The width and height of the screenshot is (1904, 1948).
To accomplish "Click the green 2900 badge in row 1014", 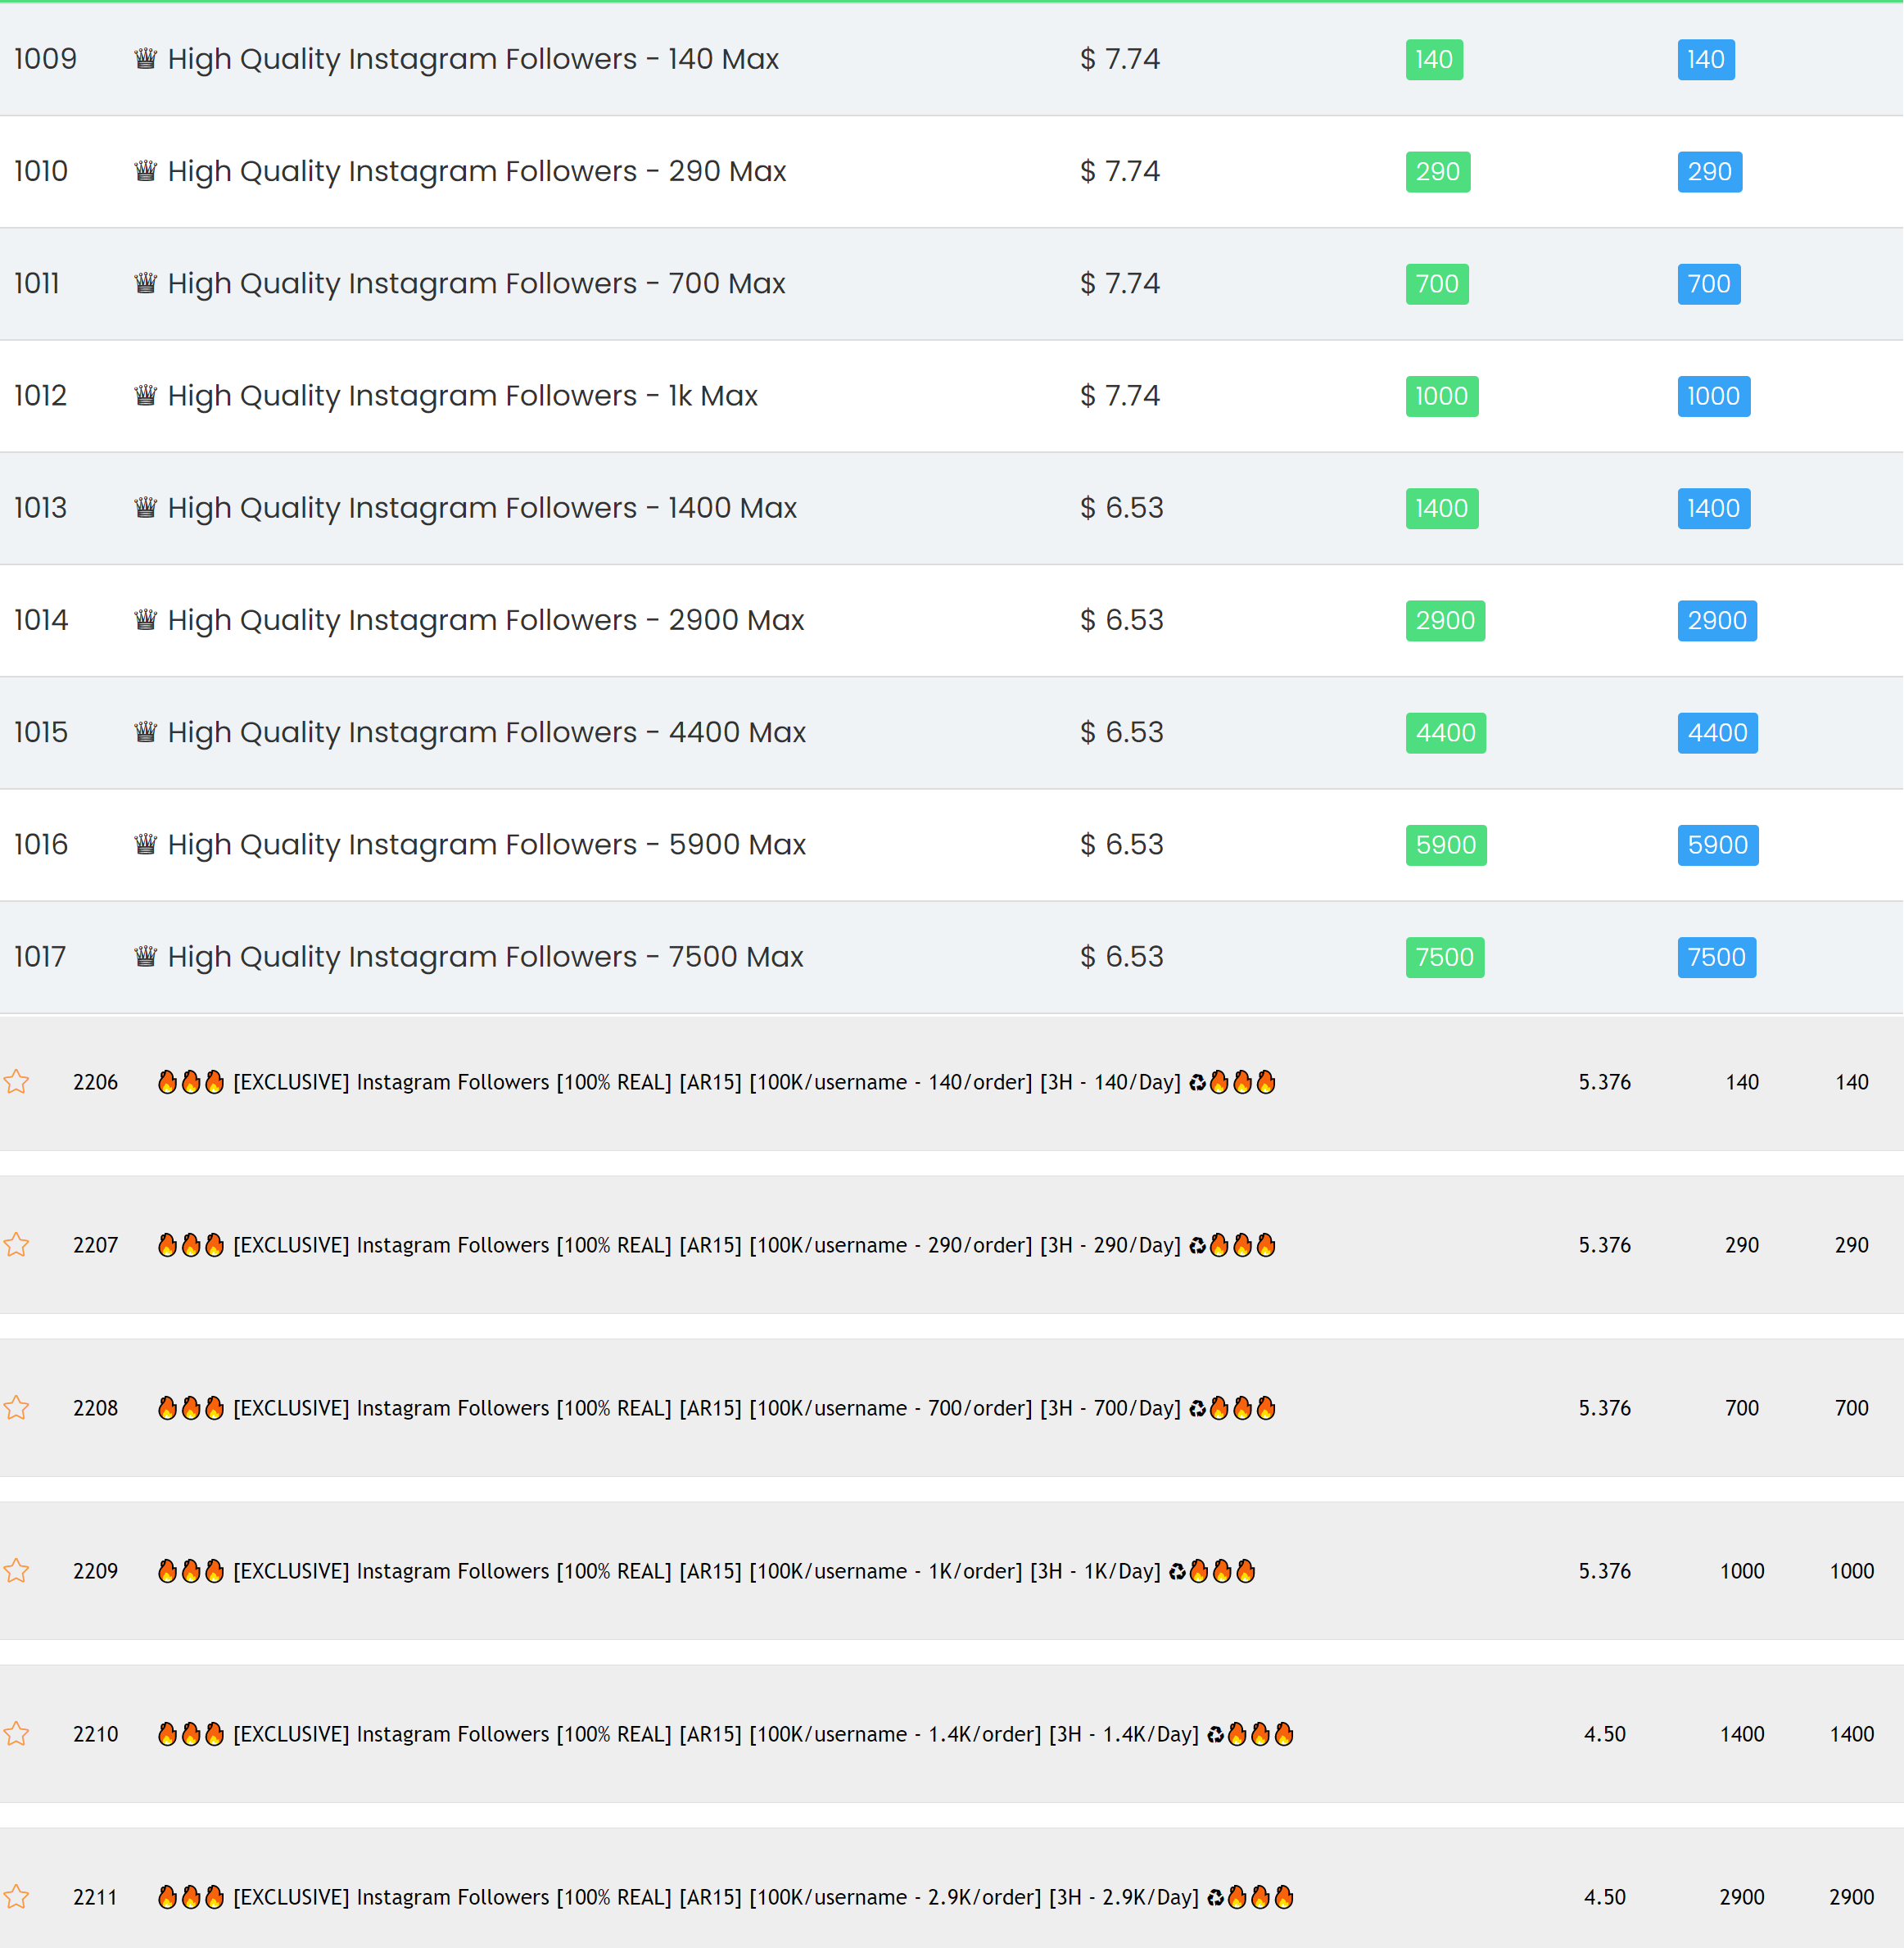I will [x=1445, y=619].
